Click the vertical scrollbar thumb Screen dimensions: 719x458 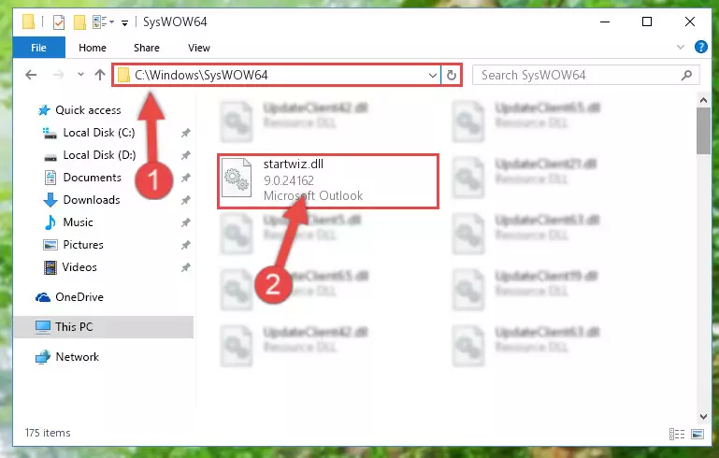(x=703, y=131)
